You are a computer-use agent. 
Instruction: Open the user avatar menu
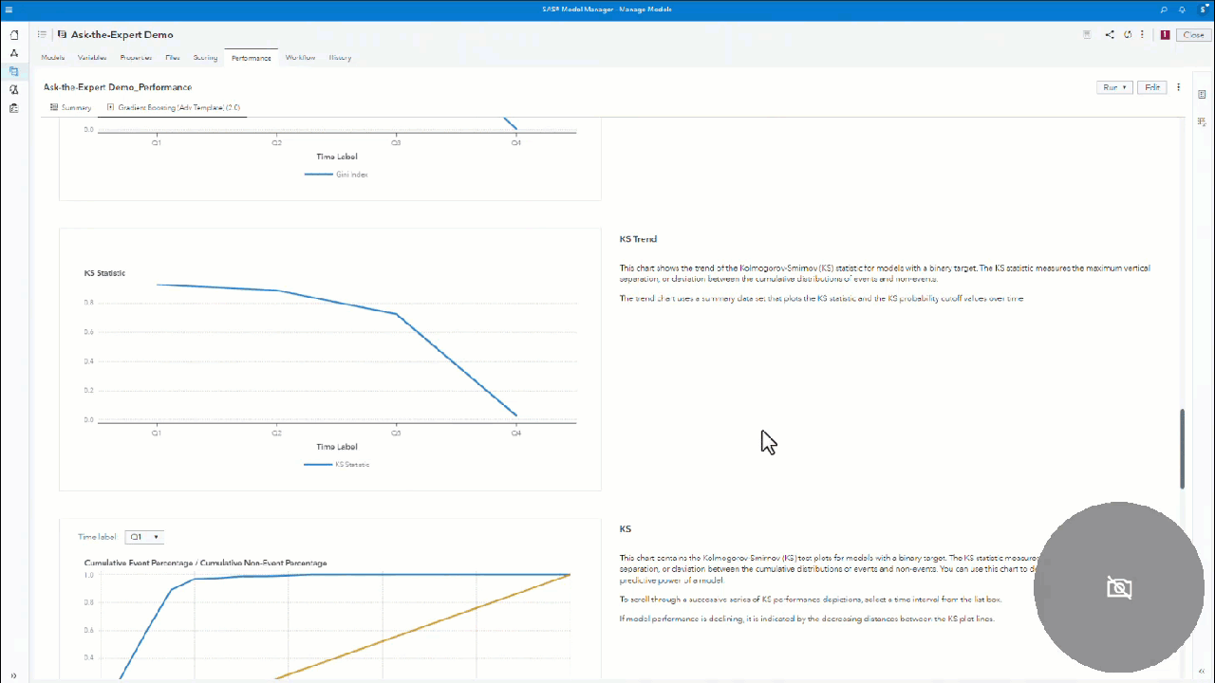pyautogui.click(x=1203, y=9)
